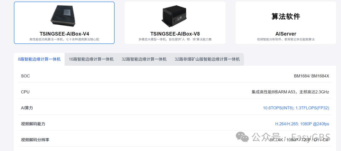341x151 pixels.
Task: Switch to 16路智能边缘计算一体机 tab
Action: tap(91, 59)
